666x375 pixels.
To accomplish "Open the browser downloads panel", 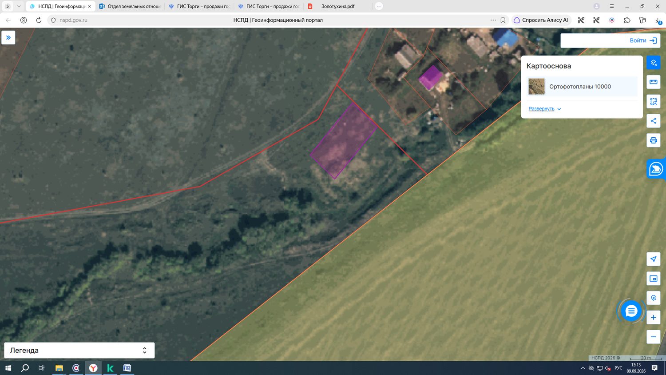I will (658, 20).
